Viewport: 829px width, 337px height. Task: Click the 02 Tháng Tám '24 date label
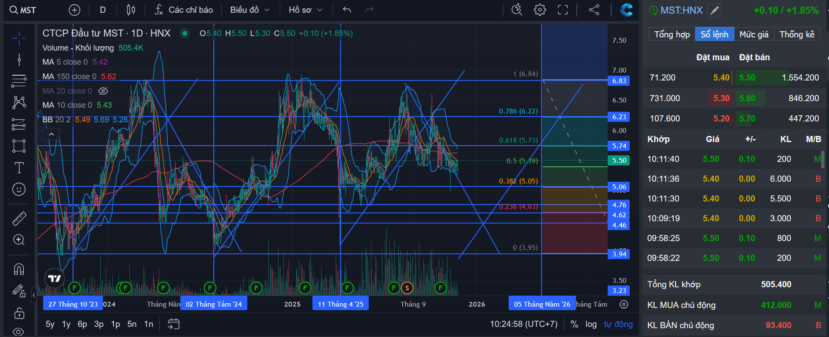pos(214,304)
